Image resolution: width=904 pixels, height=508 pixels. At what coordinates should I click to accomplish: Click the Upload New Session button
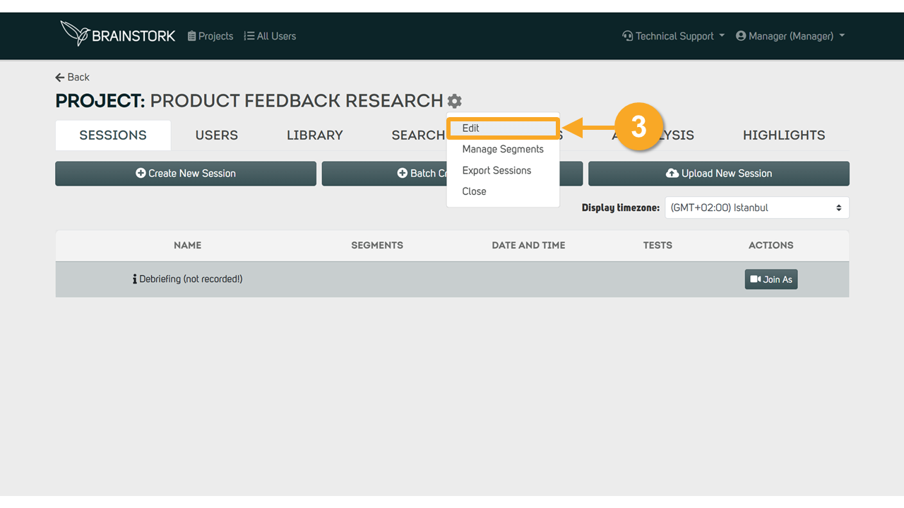coord(718,174)
